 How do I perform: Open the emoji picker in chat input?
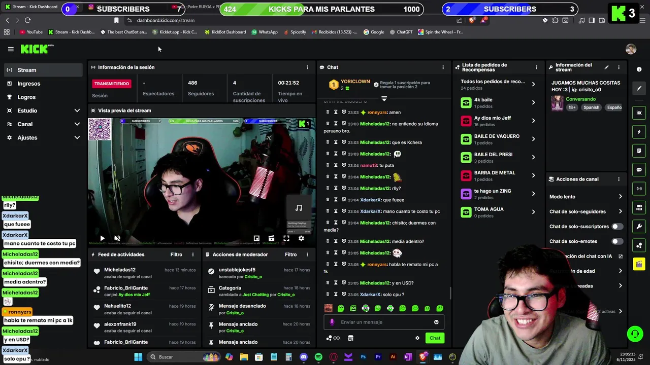click(436, 322)
